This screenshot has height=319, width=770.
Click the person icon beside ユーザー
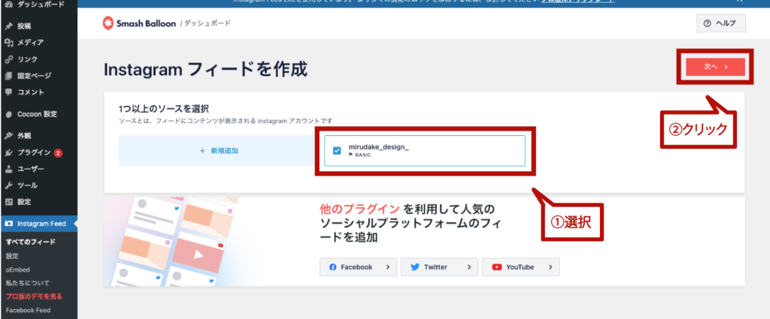tap(8, 169)
